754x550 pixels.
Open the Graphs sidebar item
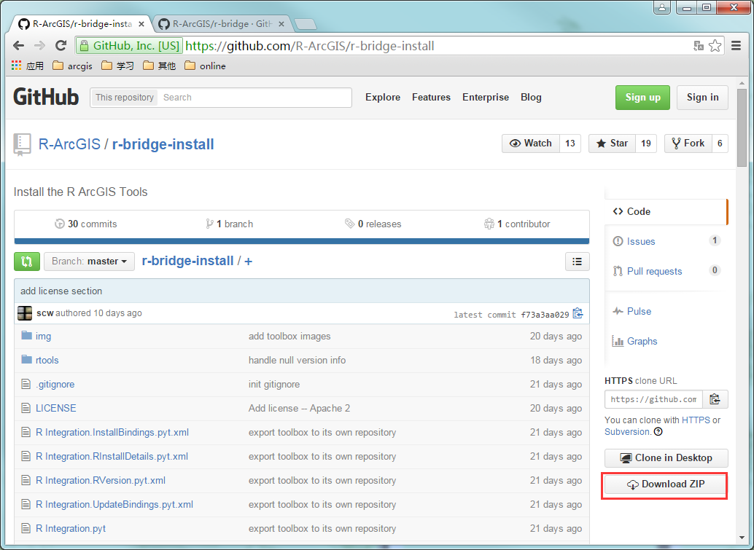coord(634,341)
